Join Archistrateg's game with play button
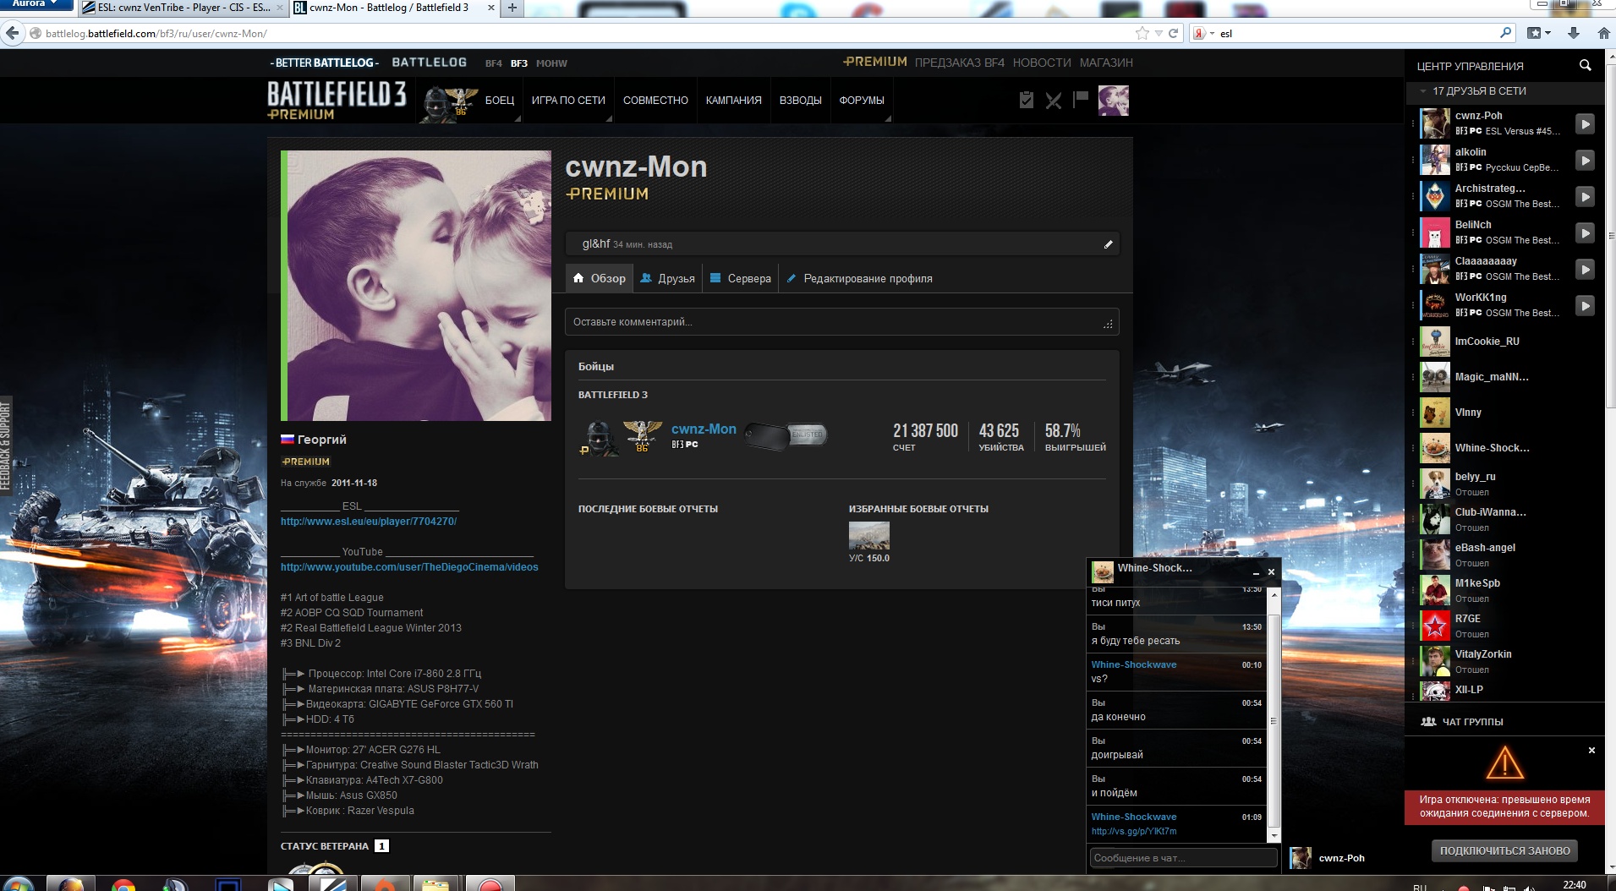The width and height of the screenshot is (1616, 891). coord(1586,197)
